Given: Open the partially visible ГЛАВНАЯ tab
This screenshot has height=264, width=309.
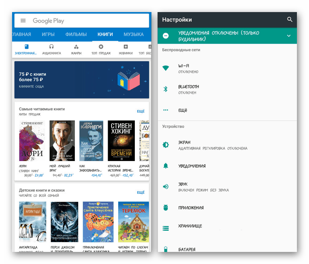Looking at the screenshot, I should point(22,34).
